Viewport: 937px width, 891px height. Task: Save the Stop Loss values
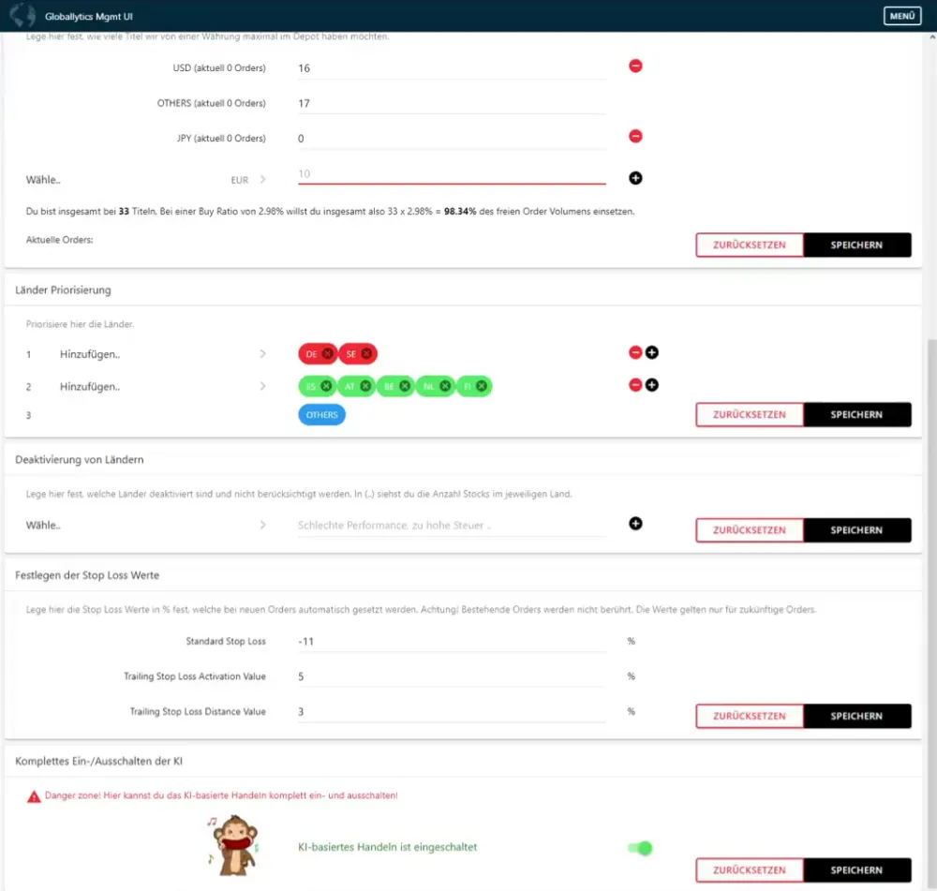point(857,716)
